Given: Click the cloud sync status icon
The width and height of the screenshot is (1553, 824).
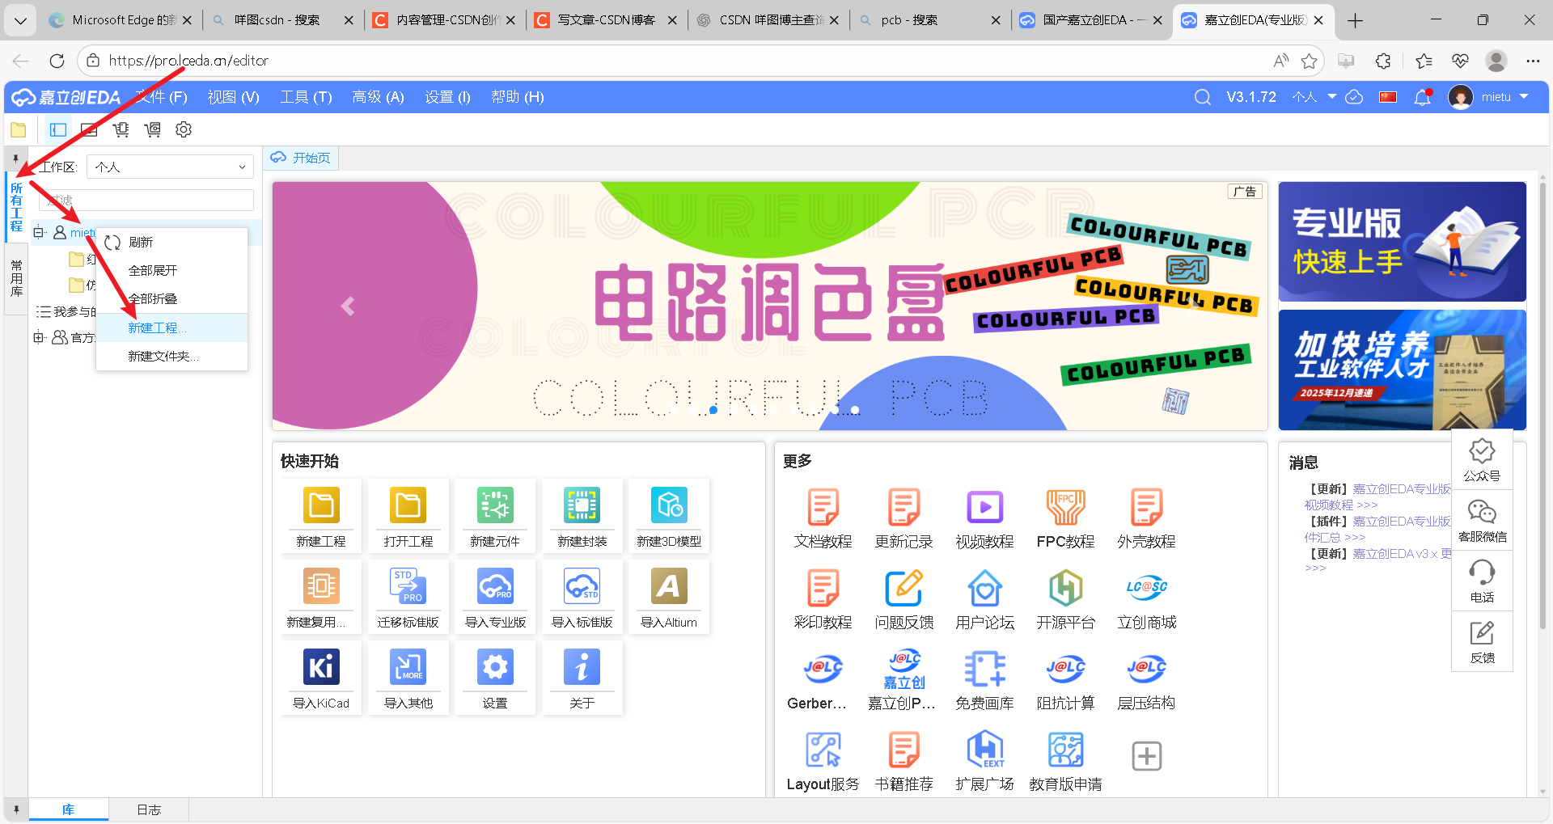Looking at the screenshot, I should click(x=1355, y=97).
